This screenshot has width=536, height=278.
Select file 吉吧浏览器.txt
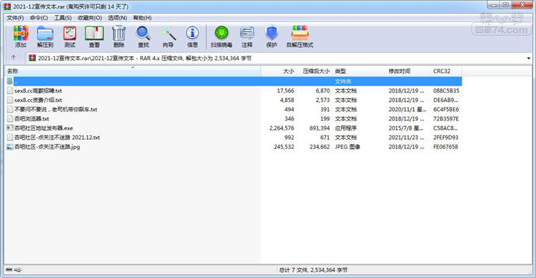tap(31, 119)
